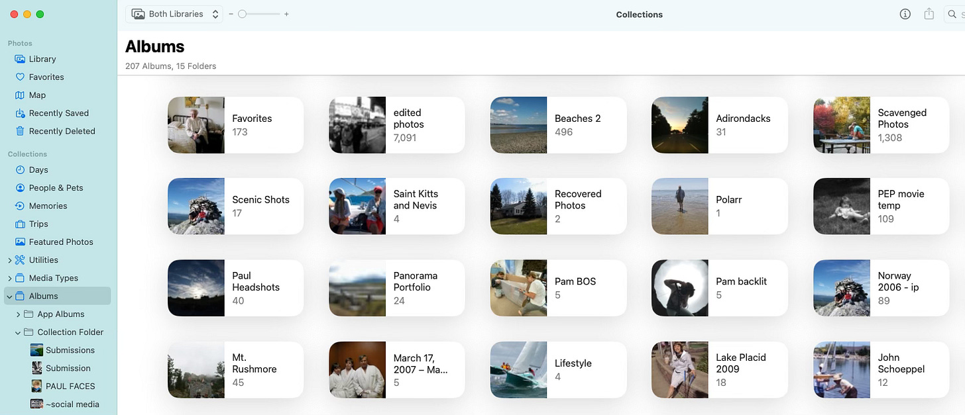Click the zoom out minus button
The width and height of the screenshot is (965, 415).
231,14
